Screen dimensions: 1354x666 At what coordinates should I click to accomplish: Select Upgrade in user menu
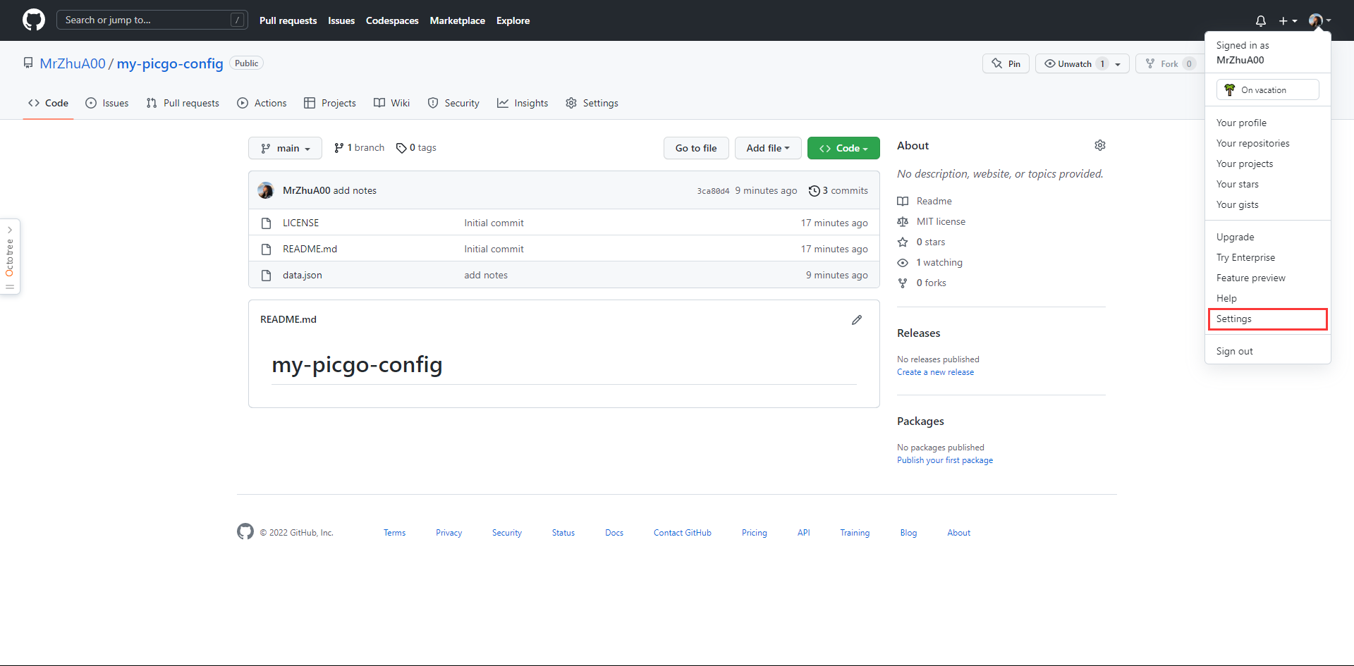(1268, 237)
